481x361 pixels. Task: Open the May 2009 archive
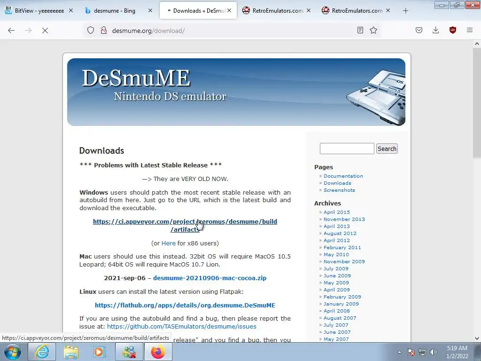pos(336,283)
